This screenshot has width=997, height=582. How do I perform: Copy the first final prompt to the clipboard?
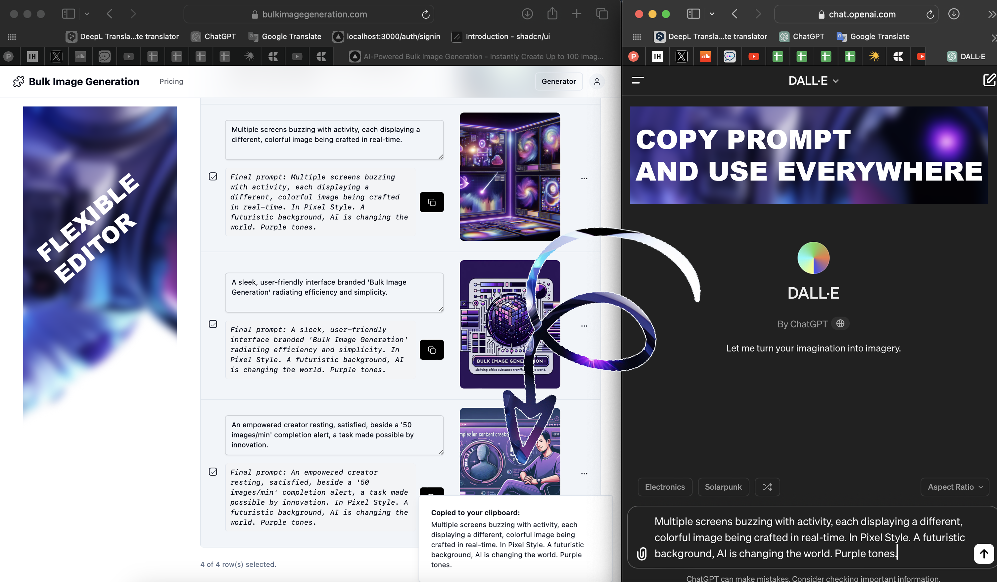tap(431, 202)
